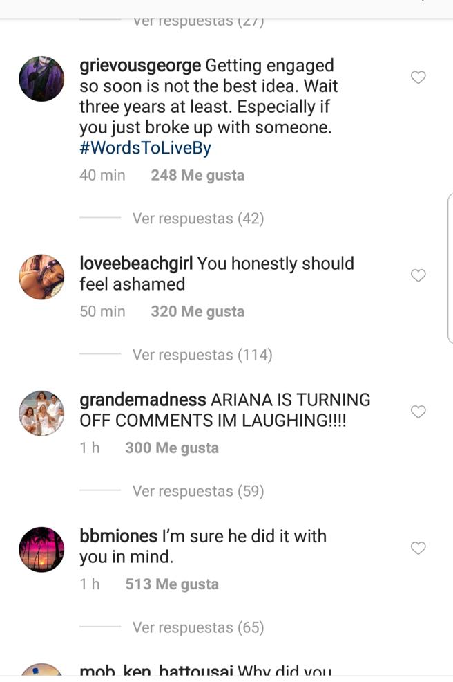This screenshot has width=453, height=682.
Task: Expand the 114 replies under loveebeachgirl's comment
Action: tap(201, 354)
